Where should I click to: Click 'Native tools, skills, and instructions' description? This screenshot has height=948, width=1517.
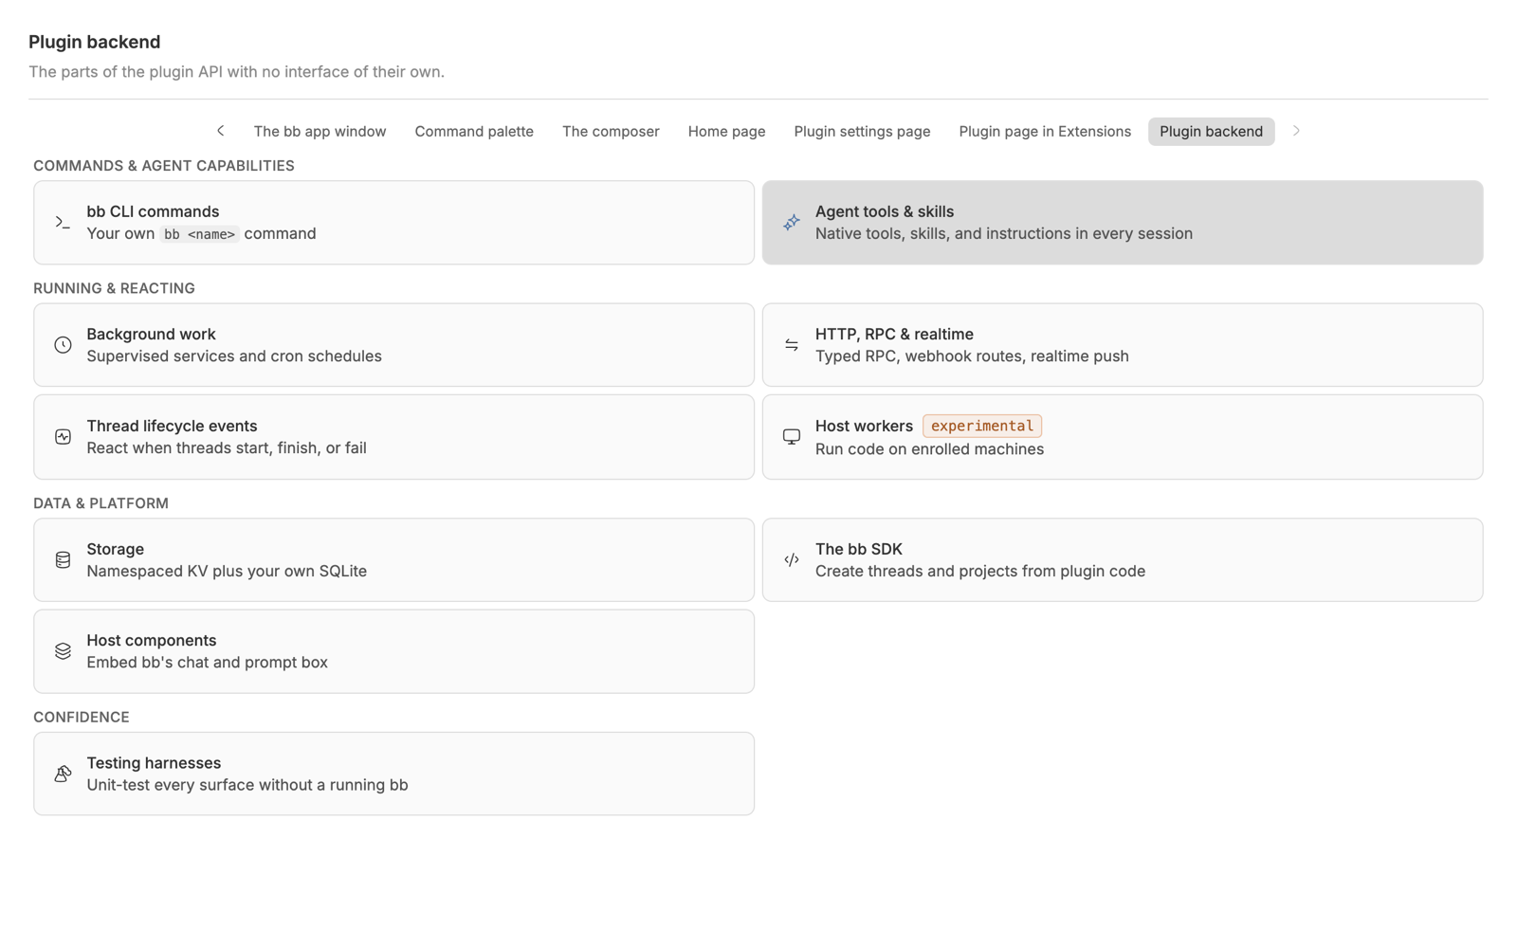pyautogui.click(x=1004, y=233)
